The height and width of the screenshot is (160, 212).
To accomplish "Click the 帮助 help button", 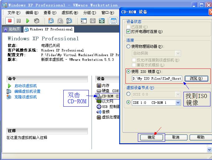I will pos(201,137).
